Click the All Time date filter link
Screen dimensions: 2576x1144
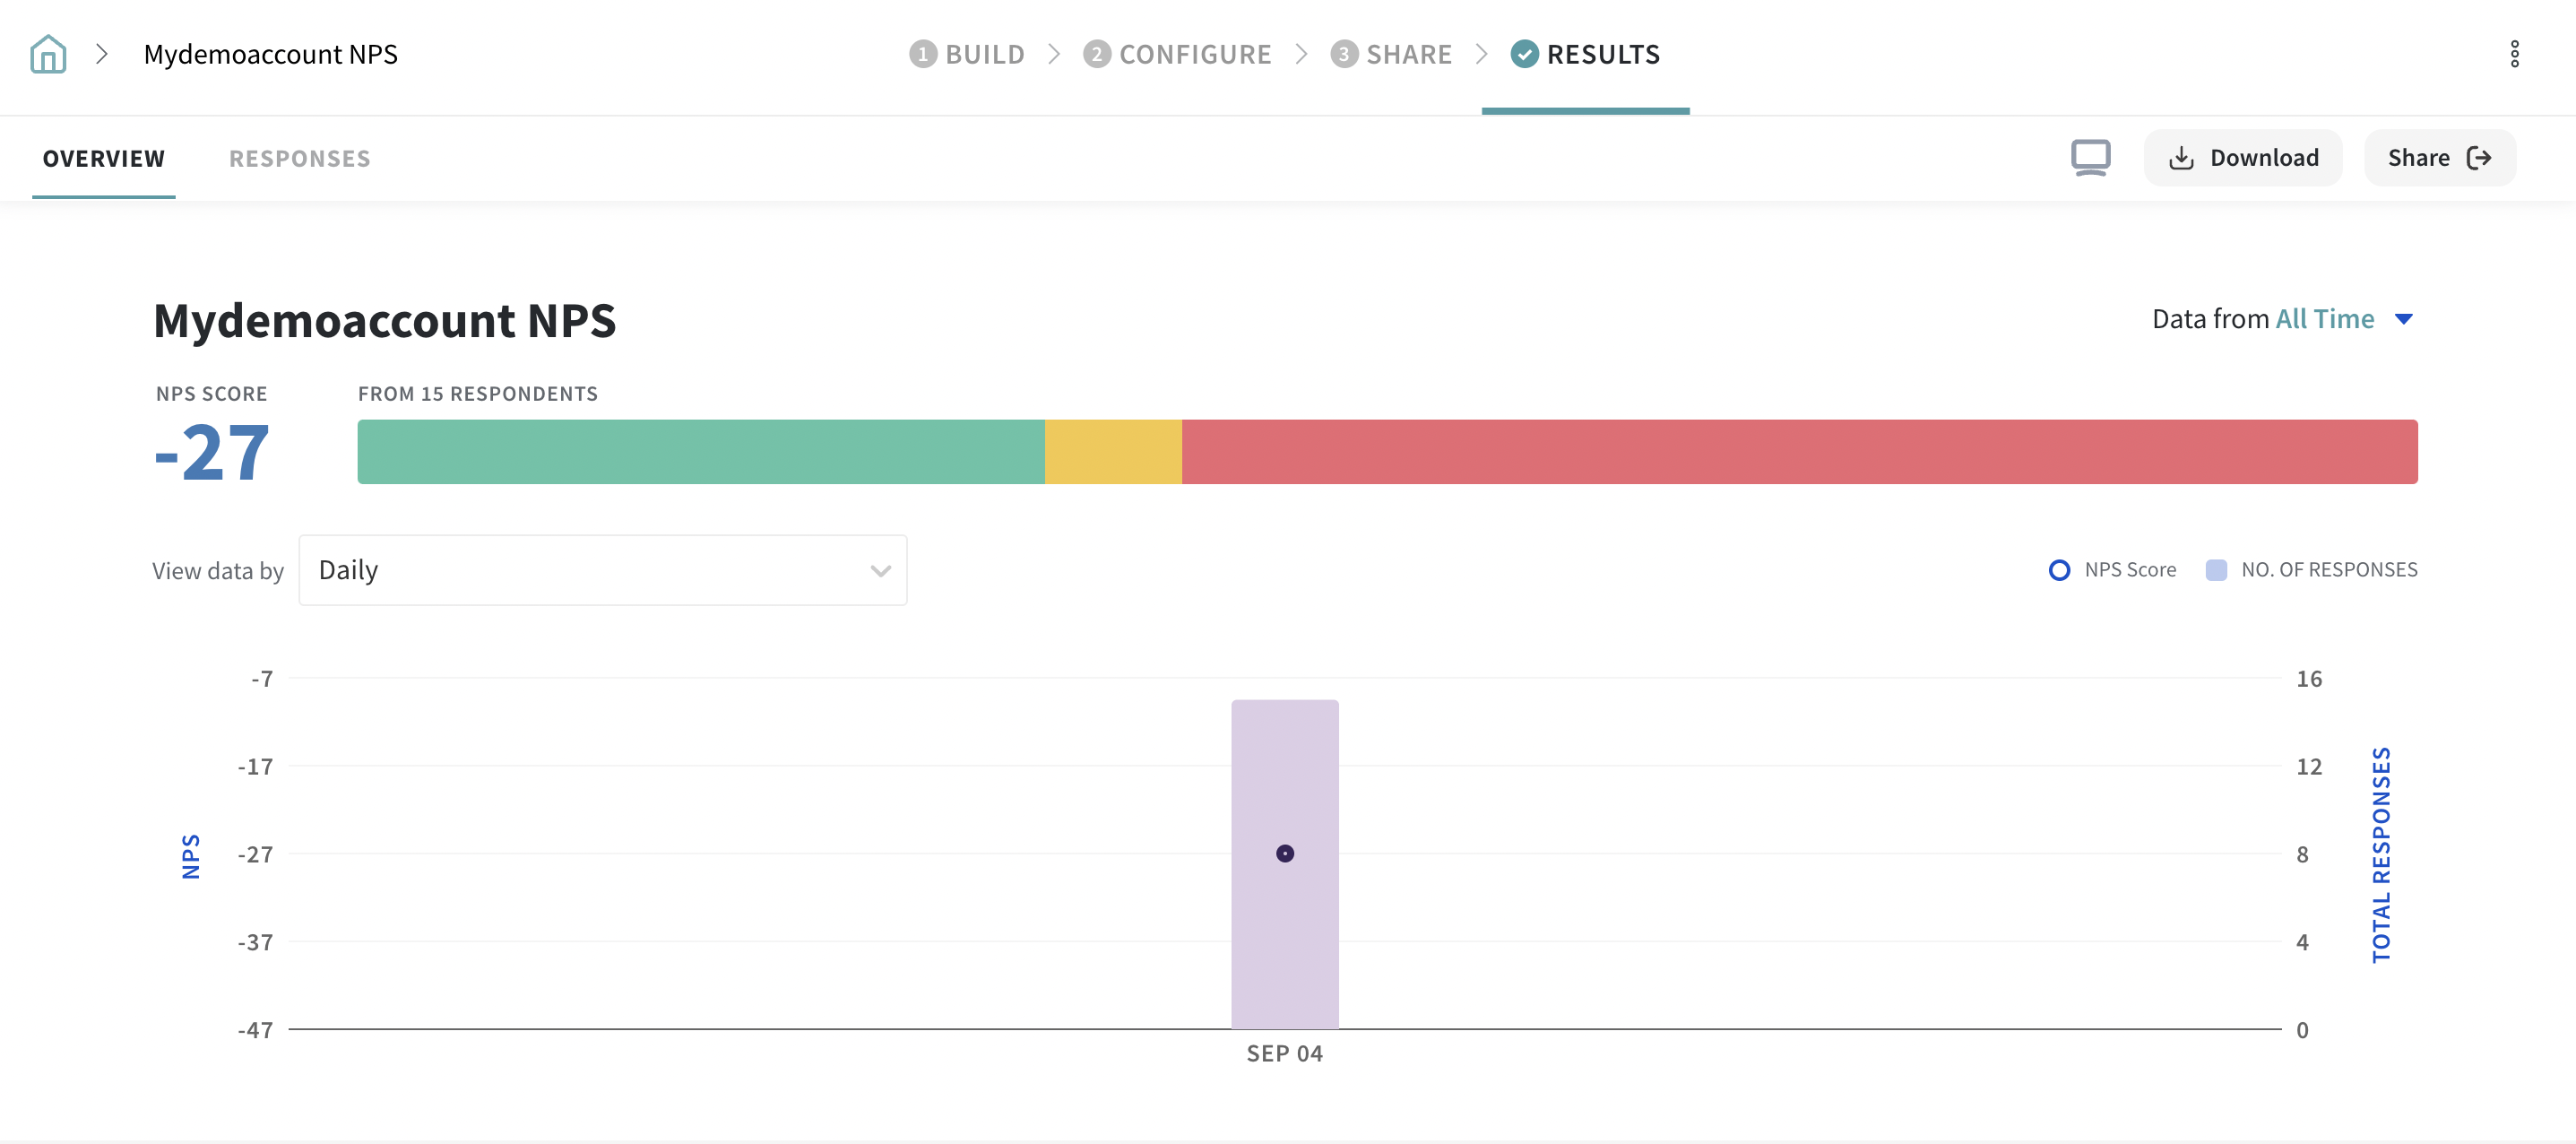2324,319
